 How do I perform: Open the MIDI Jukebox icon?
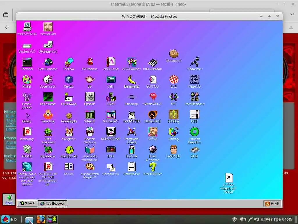(x=152, y=62)
